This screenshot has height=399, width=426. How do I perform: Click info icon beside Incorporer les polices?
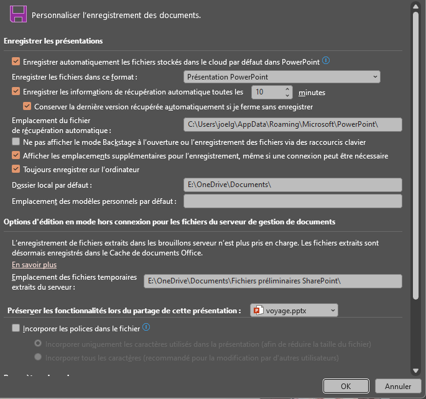(x=146, y=327)
